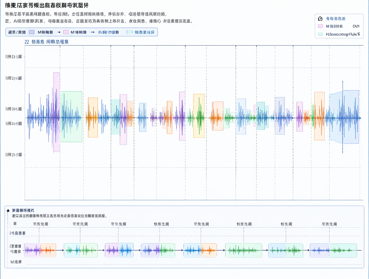Select the large blue segment ending the main waveform
Screen dimensions: 369x279
pyautogui.click(x=344, y=117)
